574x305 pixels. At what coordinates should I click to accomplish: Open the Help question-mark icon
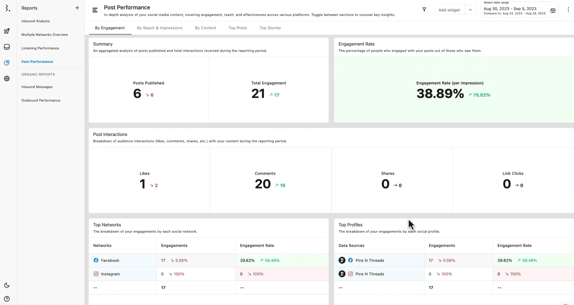point(7,299)
